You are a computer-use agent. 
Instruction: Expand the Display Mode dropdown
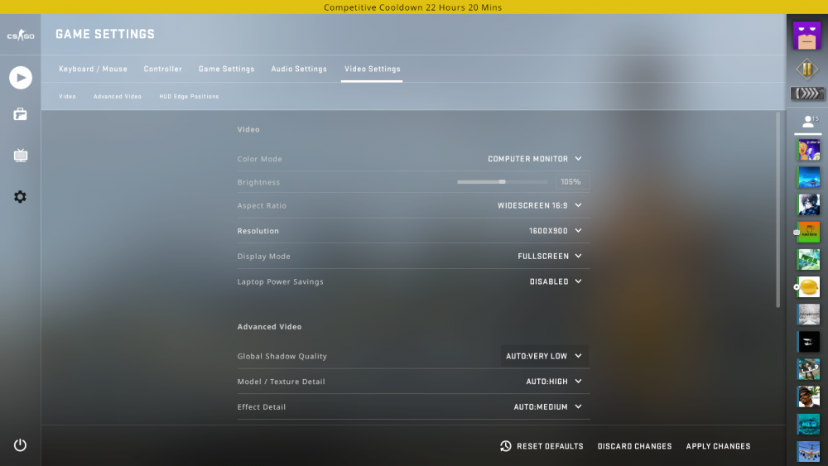[x=550, y=257]
